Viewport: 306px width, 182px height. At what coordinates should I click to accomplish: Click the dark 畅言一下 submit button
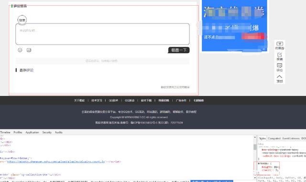179,50
